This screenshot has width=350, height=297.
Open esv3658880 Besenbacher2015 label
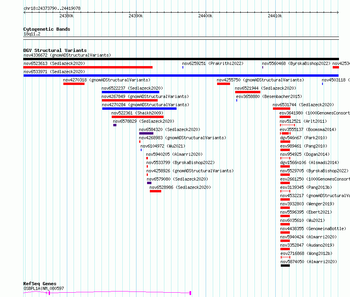pyautogui.click(x=269, y=96)
